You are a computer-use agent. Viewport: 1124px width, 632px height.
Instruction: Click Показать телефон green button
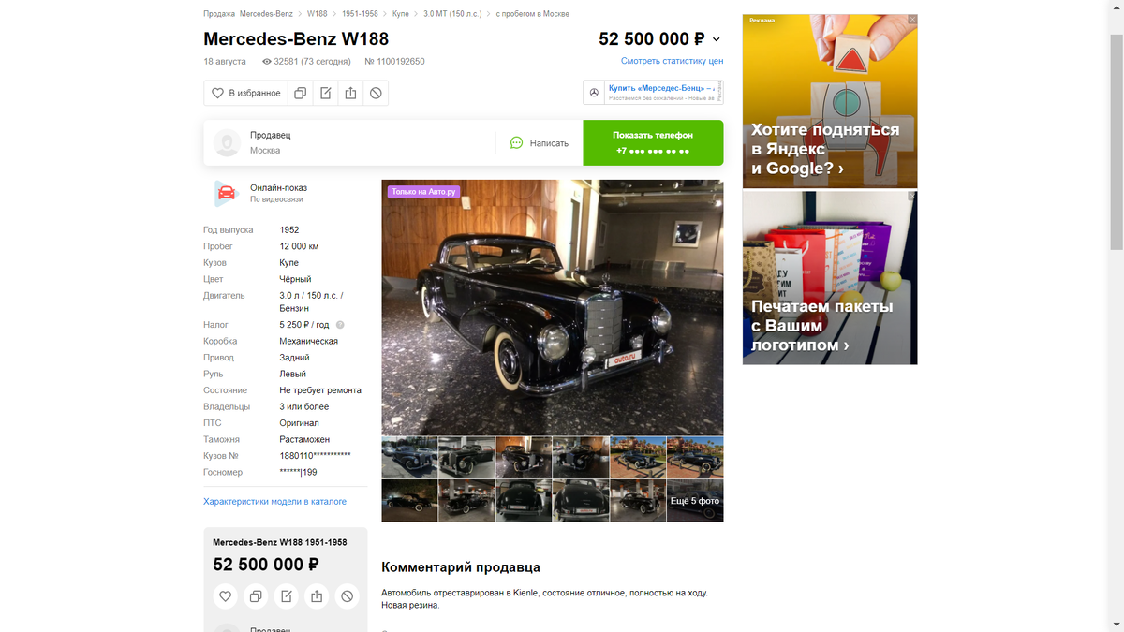[x=653, y=143]
